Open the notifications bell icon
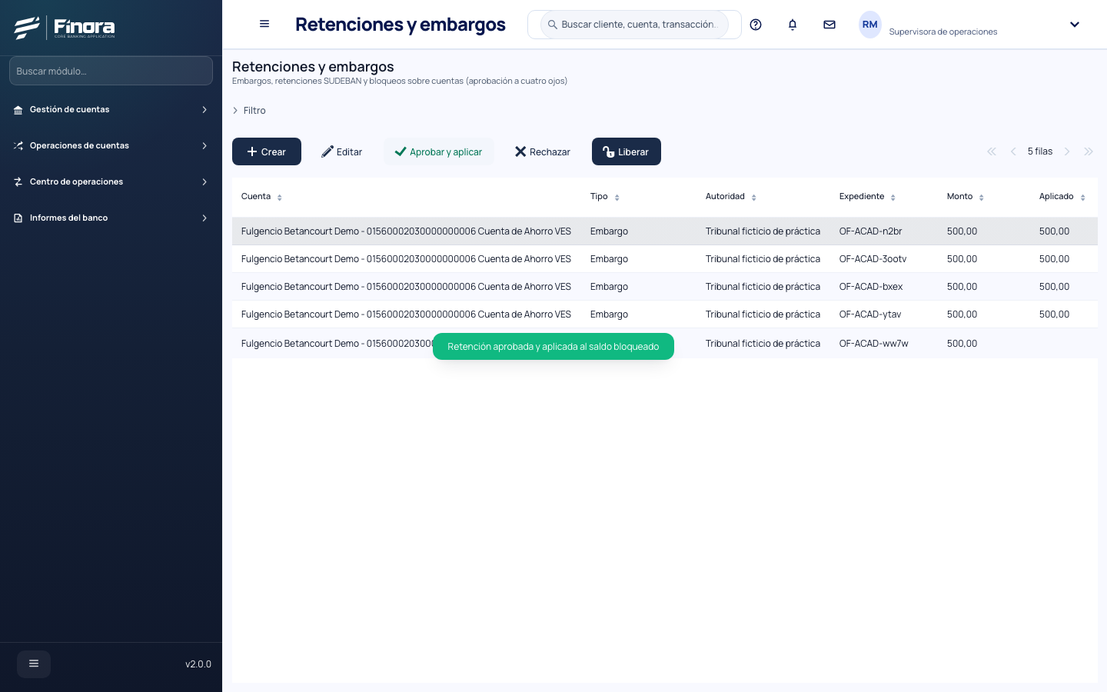 point(793,25)
